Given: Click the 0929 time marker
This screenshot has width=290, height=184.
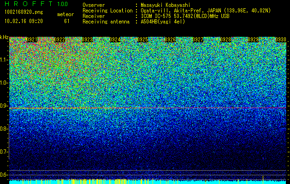Looking at the screenshot, I should pyautogui.click(x=253, y=40).
